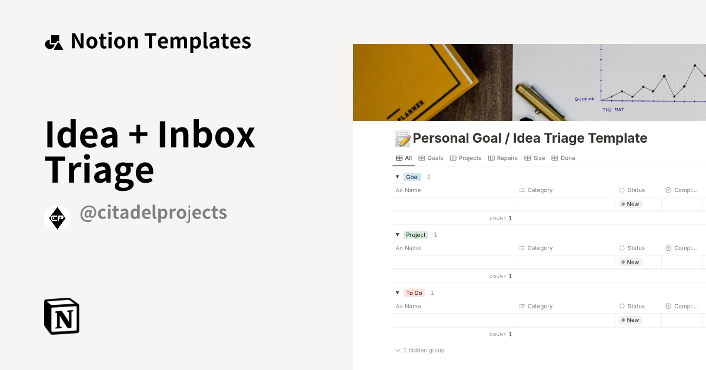706x370 pixels.
Task: Collapse the Project group
Action: (x=397, y=234)
